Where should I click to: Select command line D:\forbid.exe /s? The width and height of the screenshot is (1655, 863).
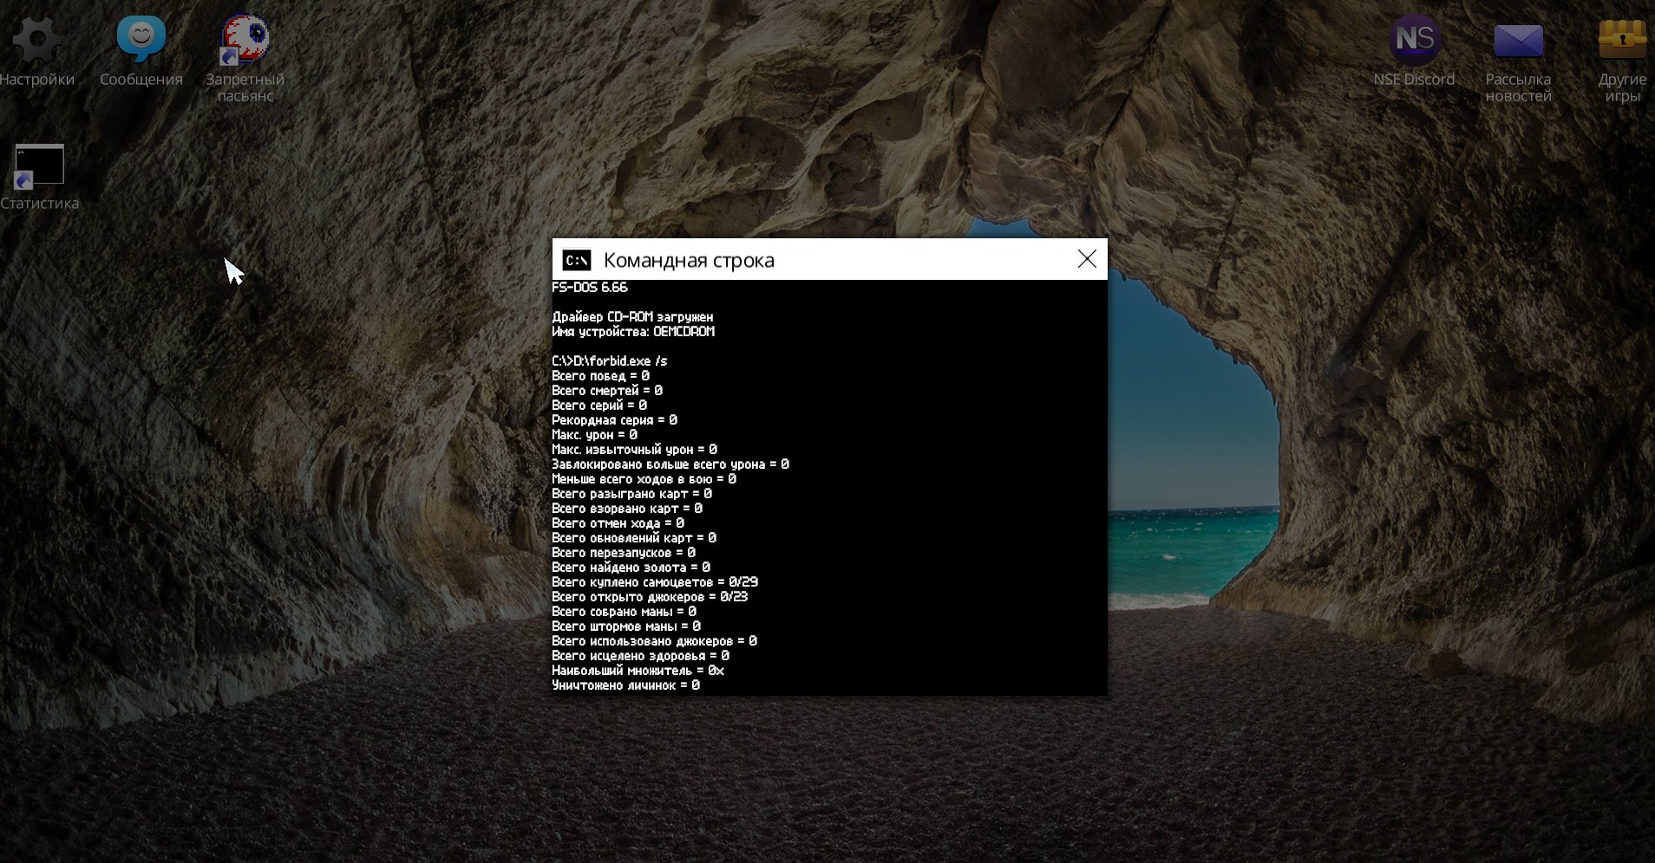click(x=610, y=361)
